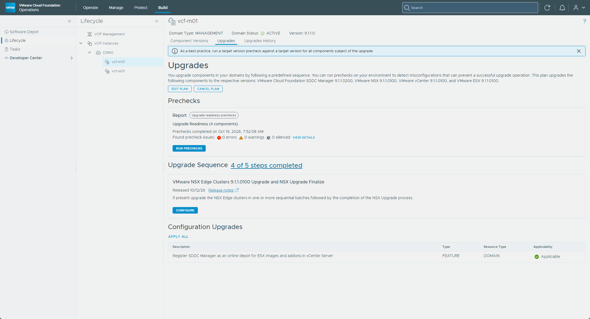Click the Tasks clipboard icon
The image size is (590, 319).
(7, 49)
